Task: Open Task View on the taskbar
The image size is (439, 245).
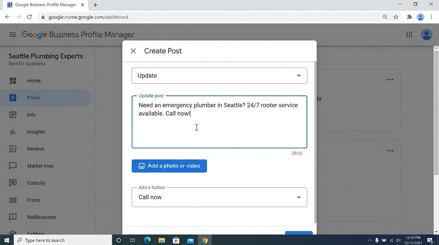Action: (133, 240)
